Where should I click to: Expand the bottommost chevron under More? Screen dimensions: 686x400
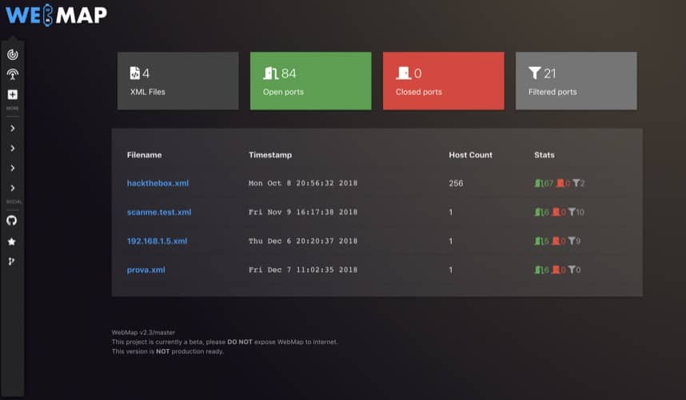click(x=12, y=188)
